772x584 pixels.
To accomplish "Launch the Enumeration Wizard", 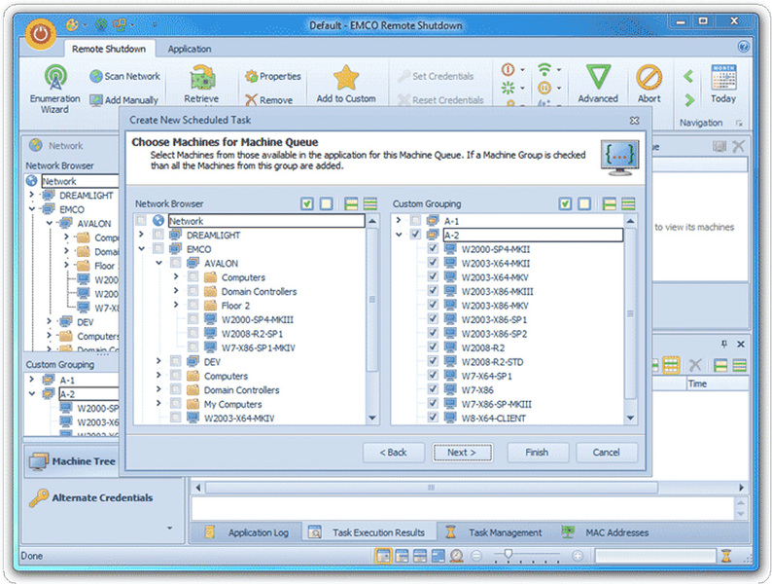I will 55,89.
